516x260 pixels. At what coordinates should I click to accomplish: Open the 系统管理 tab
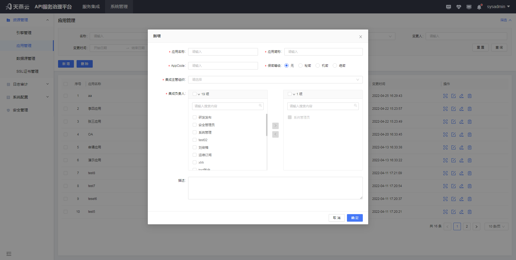(119, 7)
